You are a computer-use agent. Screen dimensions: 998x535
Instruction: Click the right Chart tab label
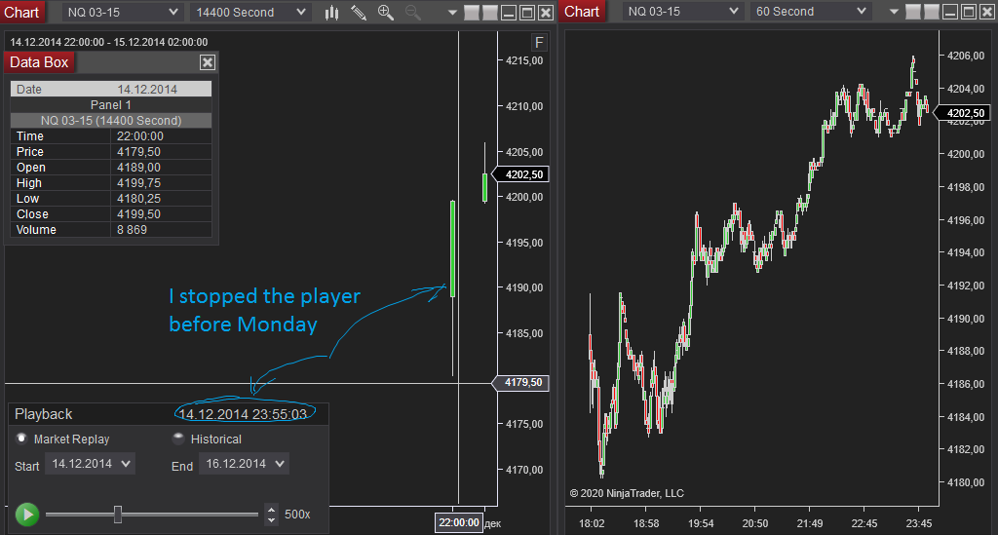pos(582,12)
